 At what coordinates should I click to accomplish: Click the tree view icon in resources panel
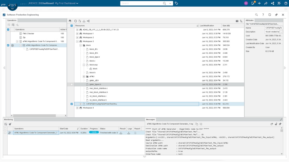(241, 21)
